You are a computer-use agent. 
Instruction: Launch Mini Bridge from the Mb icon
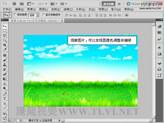tap(22, 4)
